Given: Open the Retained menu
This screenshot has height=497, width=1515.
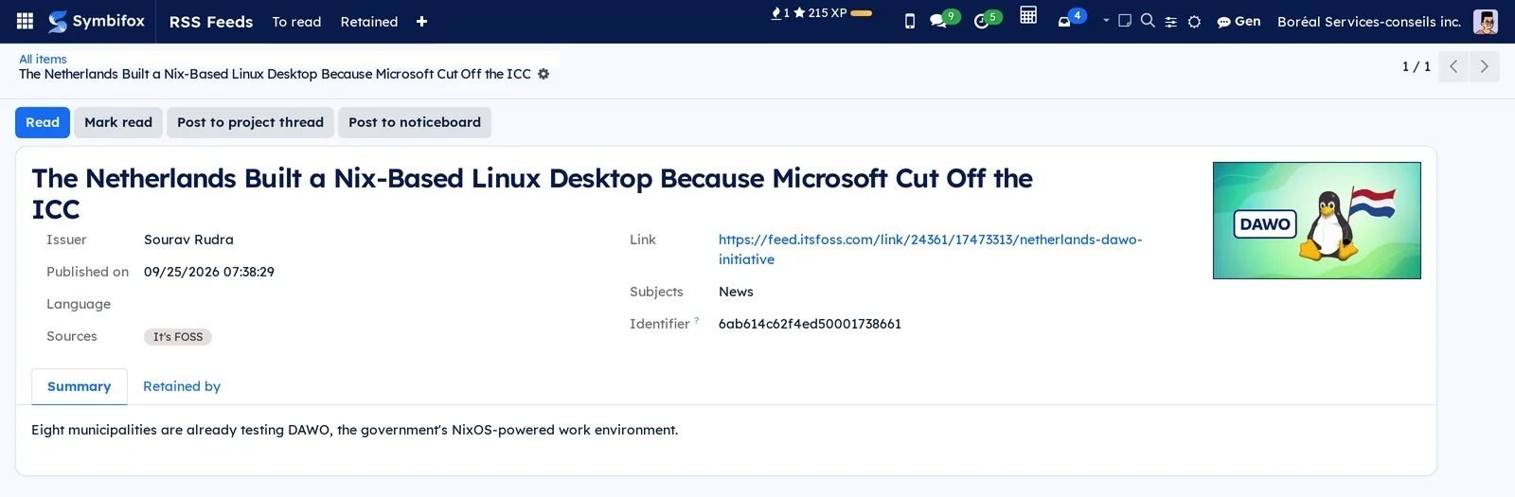Looking at the screenshot, I should coord(369,22).
